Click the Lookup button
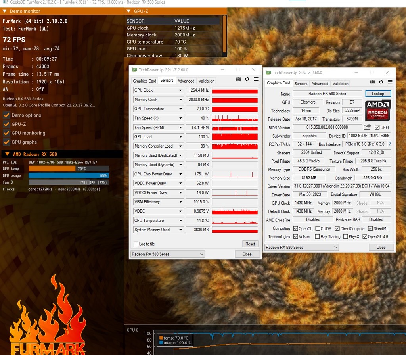Screen dimensions: 406x355 pyautogui.click(x=378, y=94)
